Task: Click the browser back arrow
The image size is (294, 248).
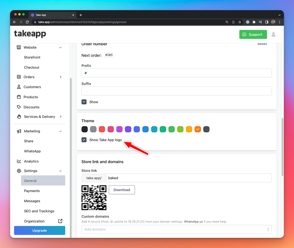Action: tap(14, 22)
